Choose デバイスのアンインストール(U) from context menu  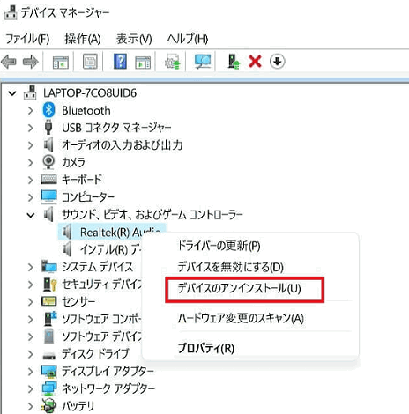point(239,289)
